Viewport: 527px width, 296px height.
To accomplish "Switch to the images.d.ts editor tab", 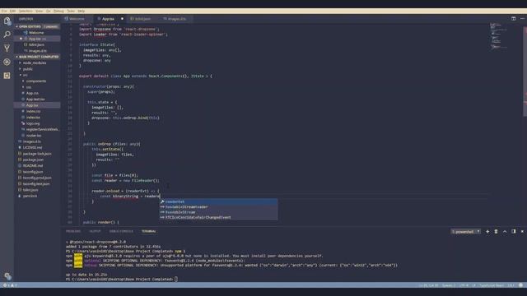I will pyautogui.click(x=177, y=19).
